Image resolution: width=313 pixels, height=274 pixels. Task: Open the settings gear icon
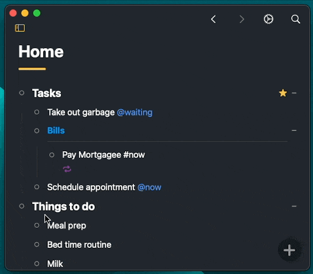click(269, 19)
